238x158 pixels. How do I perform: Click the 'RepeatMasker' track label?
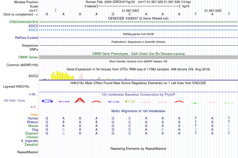(x=28, y=152)
